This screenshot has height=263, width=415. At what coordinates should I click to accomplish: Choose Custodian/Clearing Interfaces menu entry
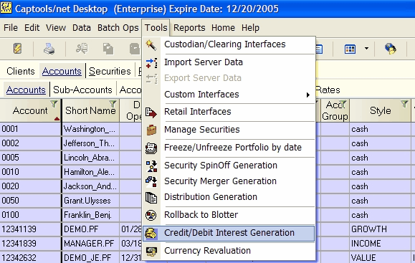229,44
